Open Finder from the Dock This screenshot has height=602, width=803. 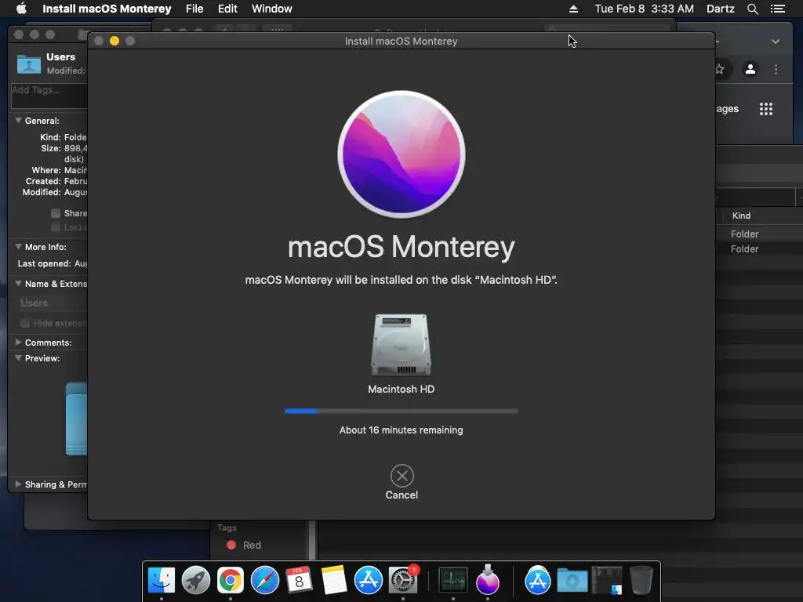[162, 580]
